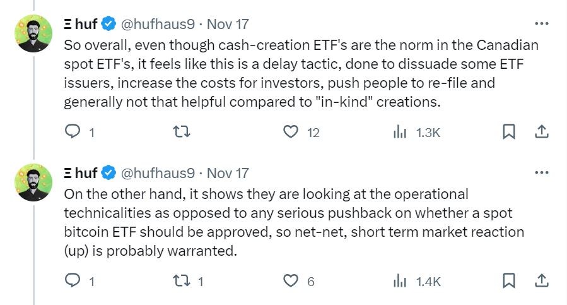Open huf's avatar on second tweet
The image size is (567, 305).
click(x=33, y=184)
